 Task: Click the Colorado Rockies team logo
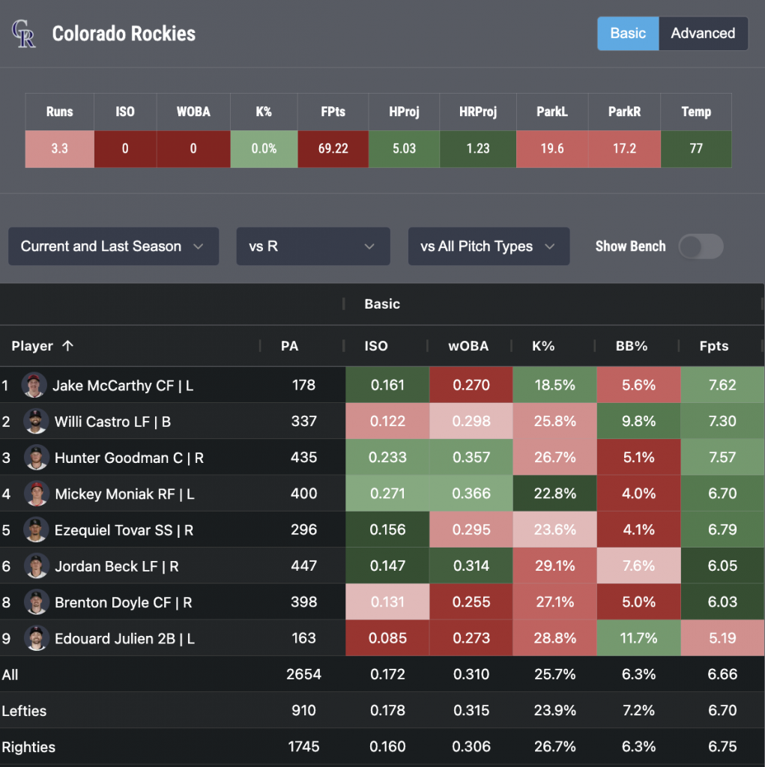(23, 34)
